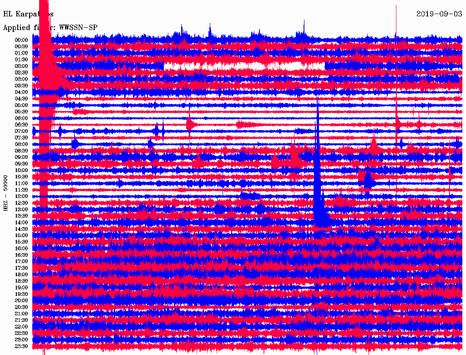
Task: Select the 23:30 time row label
Action: coord(22,346)
